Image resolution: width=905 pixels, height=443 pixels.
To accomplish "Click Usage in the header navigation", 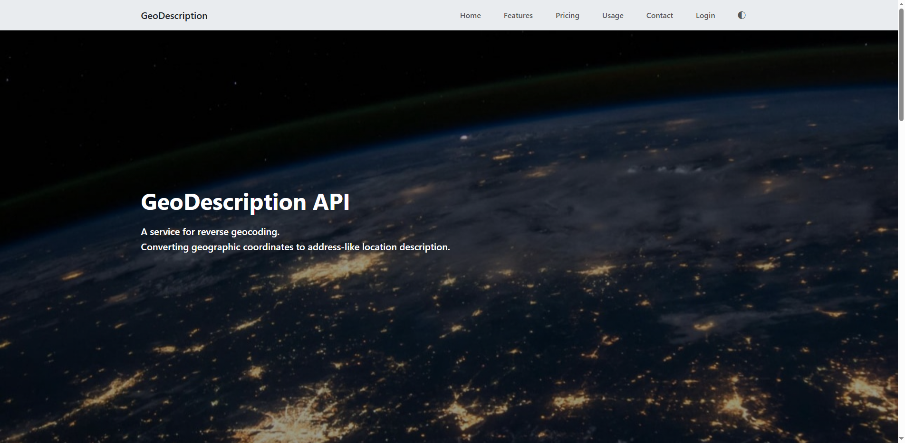I will (612, 15).
